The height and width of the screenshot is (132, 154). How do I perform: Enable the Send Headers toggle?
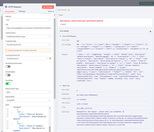click(8, 75)
